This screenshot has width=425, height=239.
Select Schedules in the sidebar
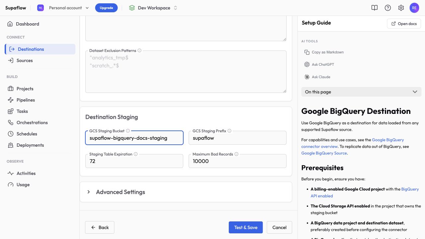click(40, 134)
